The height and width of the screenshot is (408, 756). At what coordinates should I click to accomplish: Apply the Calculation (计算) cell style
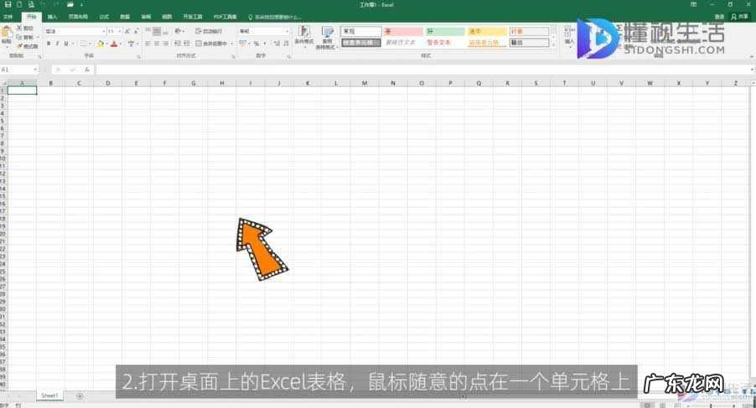[529, 31]
